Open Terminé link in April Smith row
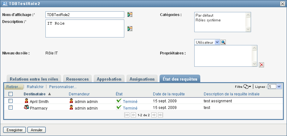Screen dimensions: 287x136 (130, 102)
